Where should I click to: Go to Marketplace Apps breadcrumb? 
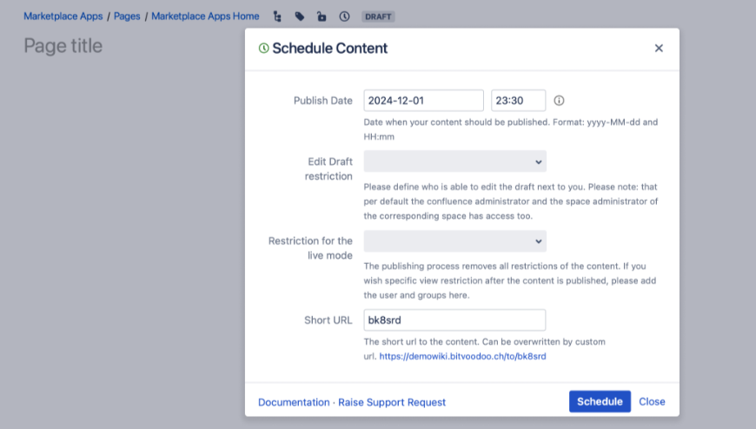[63, 16]
